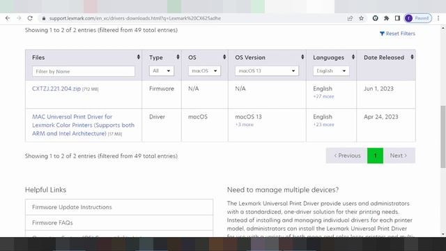Image resolution: width=446 pixels, height=251 pixels.
Task: Sort by Date Released column arrows
Action: coord(412,57)
